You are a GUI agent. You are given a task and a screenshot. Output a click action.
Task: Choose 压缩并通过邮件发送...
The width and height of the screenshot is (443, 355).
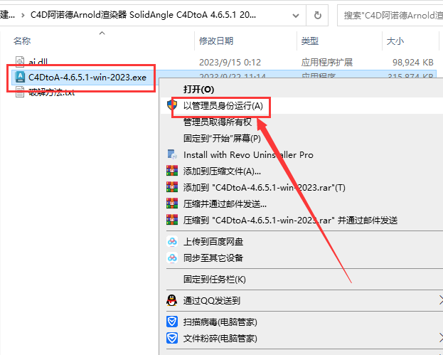pos(225,203)
